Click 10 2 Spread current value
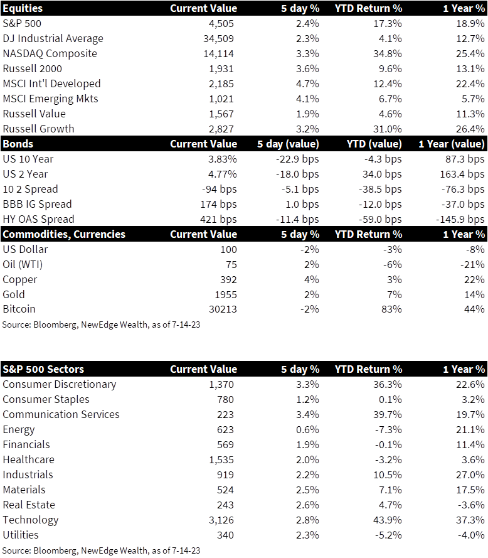Viewport: 488px width, 558px height. click(x=219, y=190)
